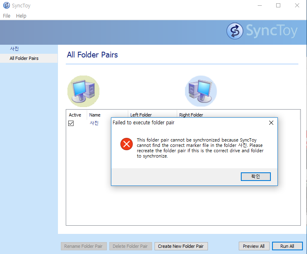Close the SyncToy window
Screen dimensions: 307x254
(297, 5)
